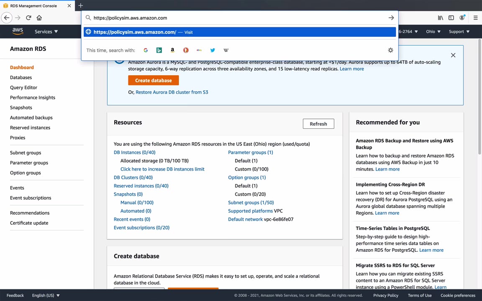Search this time with Twitter icon

coord(213,50)
